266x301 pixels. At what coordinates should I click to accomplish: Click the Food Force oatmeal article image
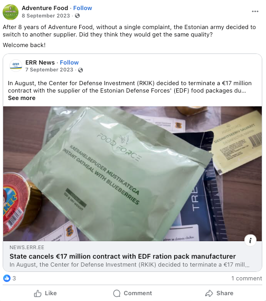click(x=132, y=174)
